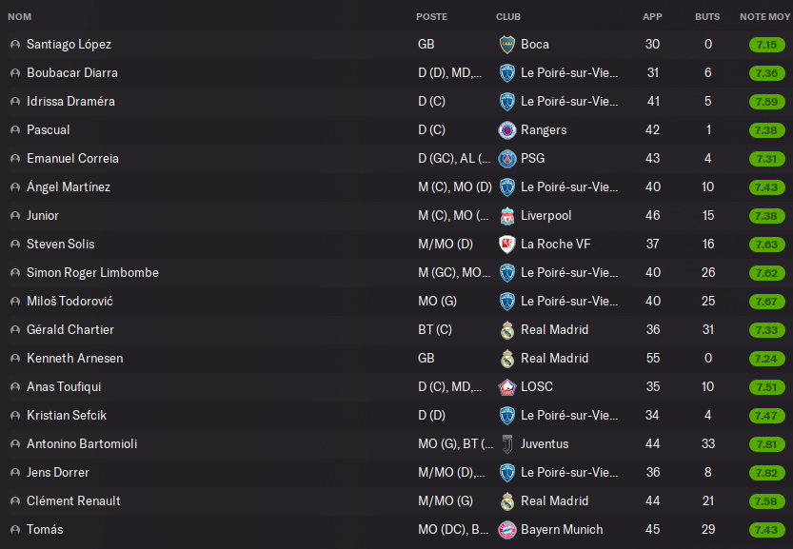Sort table by NOM column header
The height and width of the screenshot is (549, 793).
(20, 17)
